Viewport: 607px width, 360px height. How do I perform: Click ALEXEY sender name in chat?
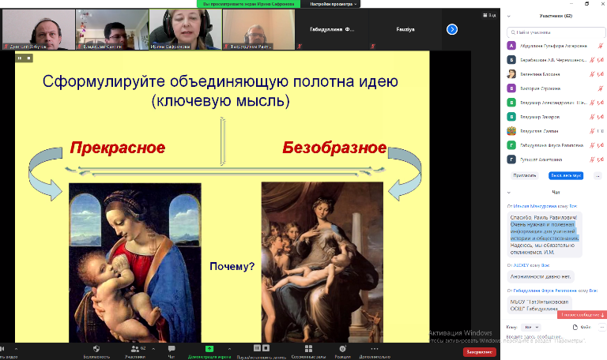click(x=521, y=265)
